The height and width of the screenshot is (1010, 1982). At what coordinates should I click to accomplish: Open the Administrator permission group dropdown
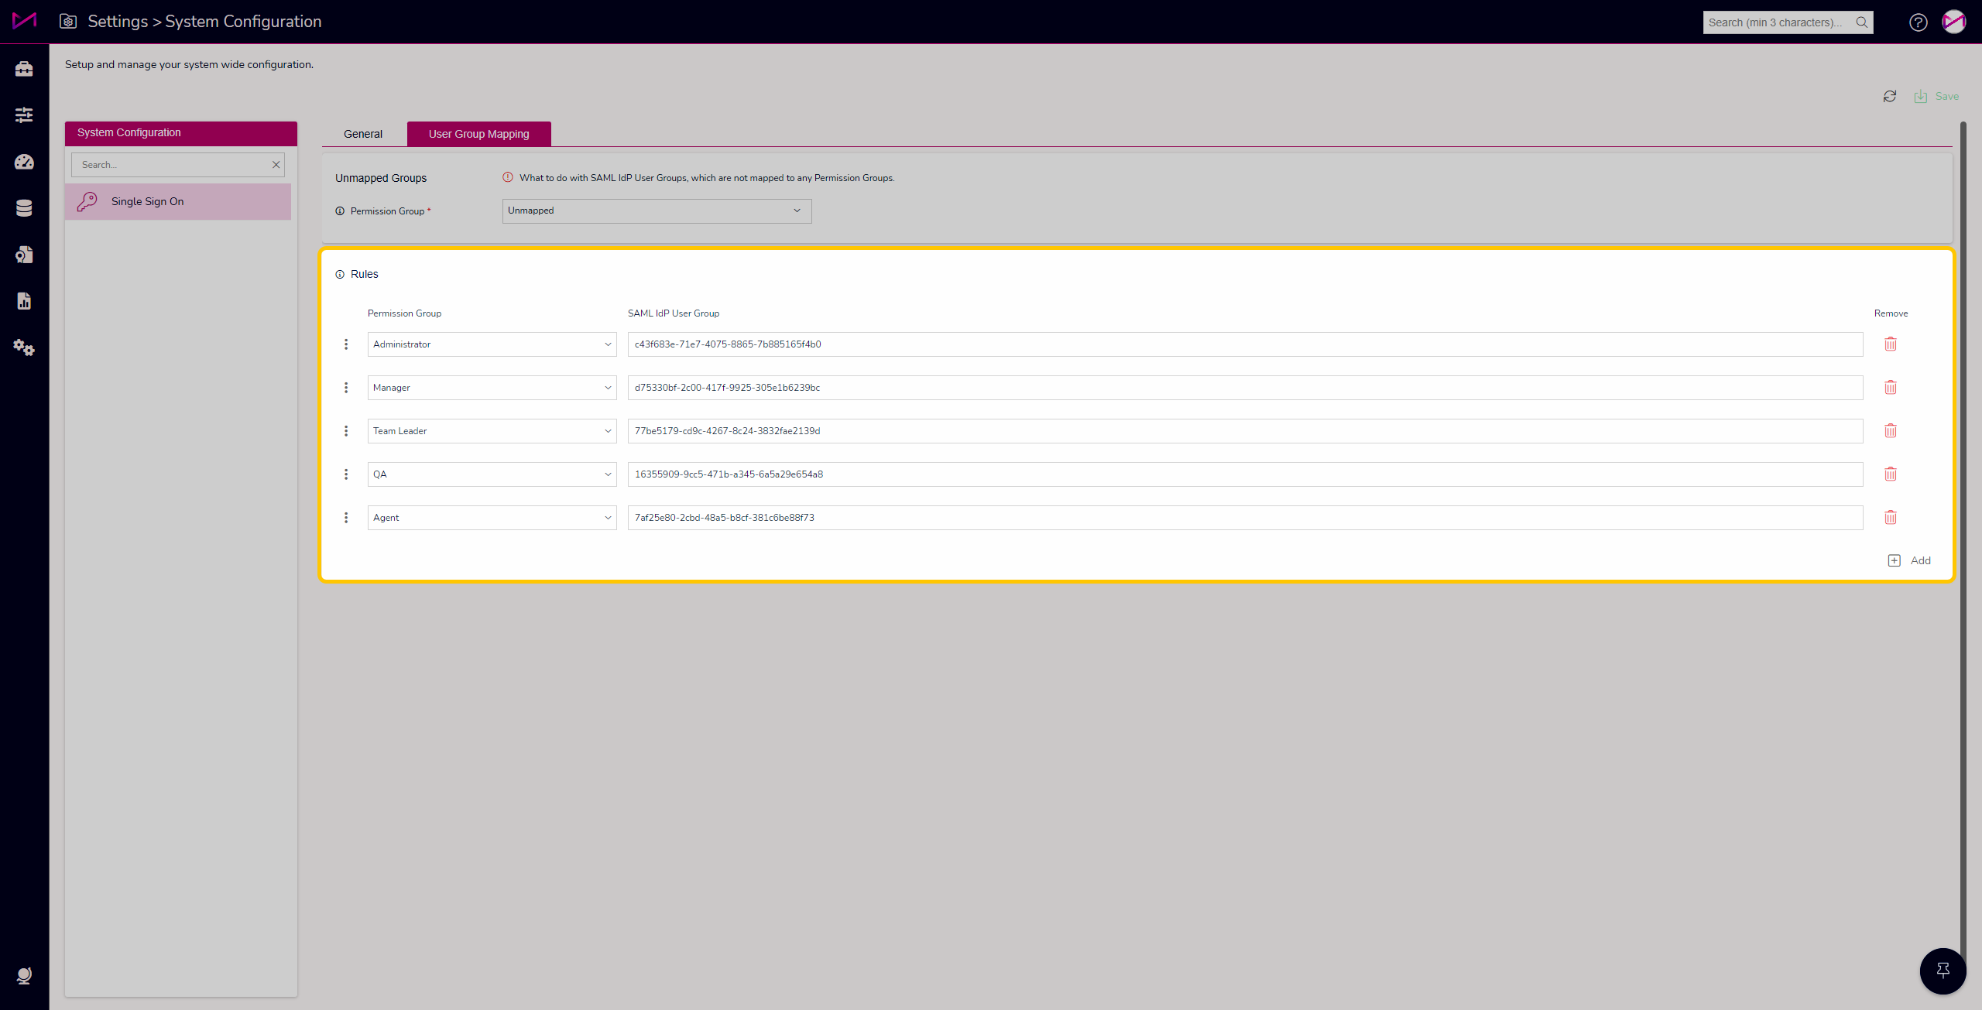tap(492, 344)
